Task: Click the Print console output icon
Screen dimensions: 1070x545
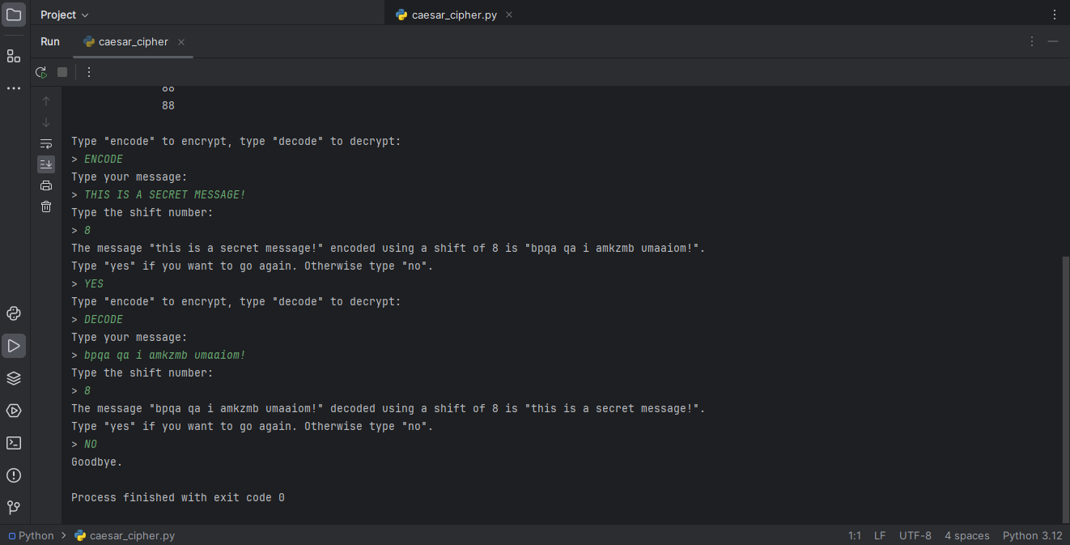Action: [x=46, y=185]
